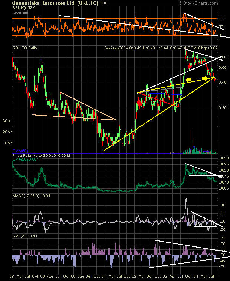This screenshot has height=281, width=230.
Task: Click the right-pointing yellow arrow on price chart
Action: pos(205,78)
